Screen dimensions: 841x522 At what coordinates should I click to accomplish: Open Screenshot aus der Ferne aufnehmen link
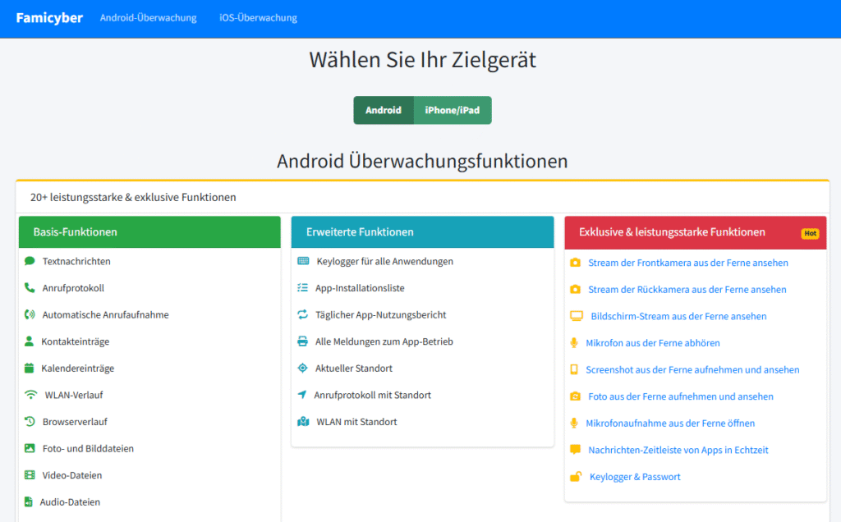[x=692, y=370]
